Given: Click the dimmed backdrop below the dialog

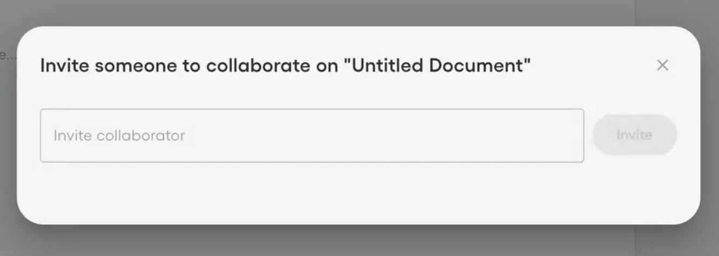Looking at the screenshot, I should (x=325, y=241).
